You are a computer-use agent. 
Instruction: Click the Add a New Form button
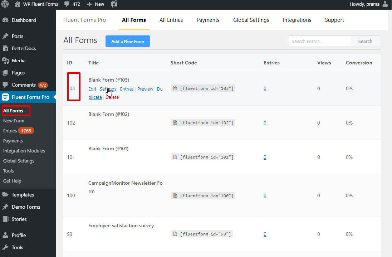pyautogui.click(x=127, y=41)
